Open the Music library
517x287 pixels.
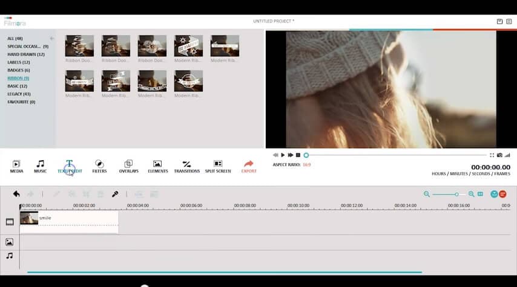(x=40, y=166)
